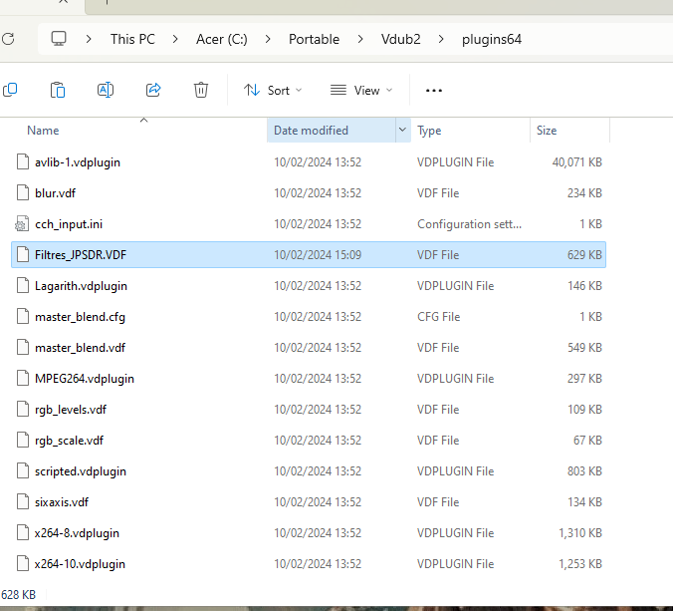Sort by the Type column header
The image size is (673, 611).
tap(429, 131)
